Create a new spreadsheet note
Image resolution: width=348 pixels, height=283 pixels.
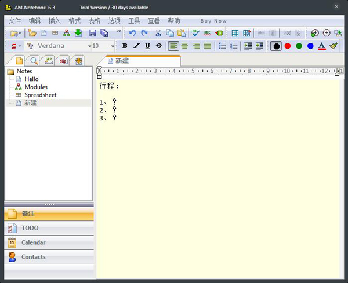click(55, 33)
